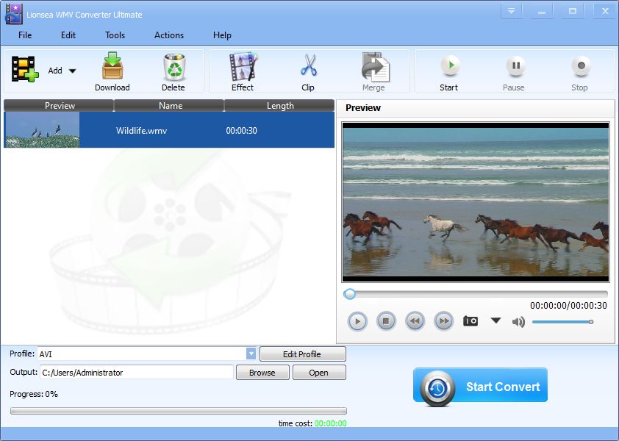Click the app logo icon in title bar
The height and width of the screenshot is (441, 619).
(14, 13)
